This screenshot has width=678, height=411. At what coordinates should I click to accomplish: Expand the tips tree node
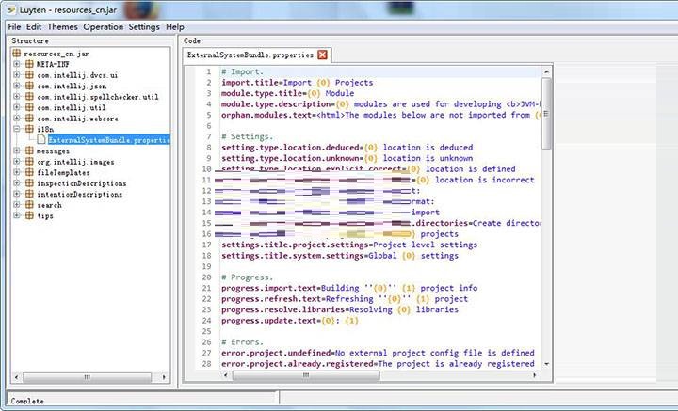click(16, 215)
